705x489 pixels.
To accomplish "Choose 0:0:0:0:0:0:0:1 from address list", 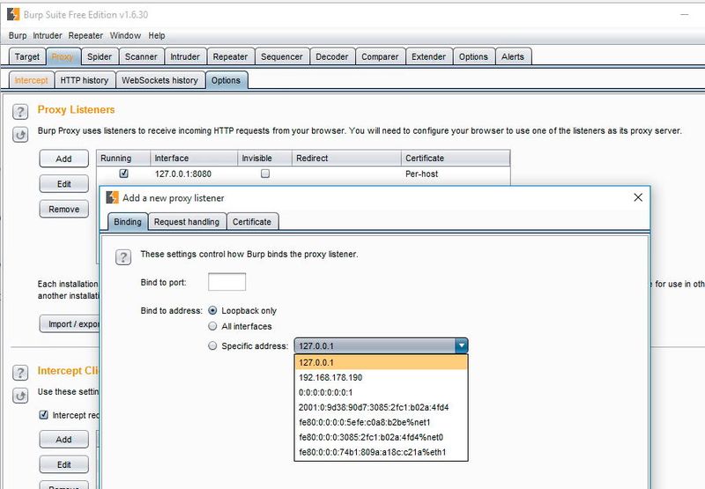I will (x=382, y=392).
